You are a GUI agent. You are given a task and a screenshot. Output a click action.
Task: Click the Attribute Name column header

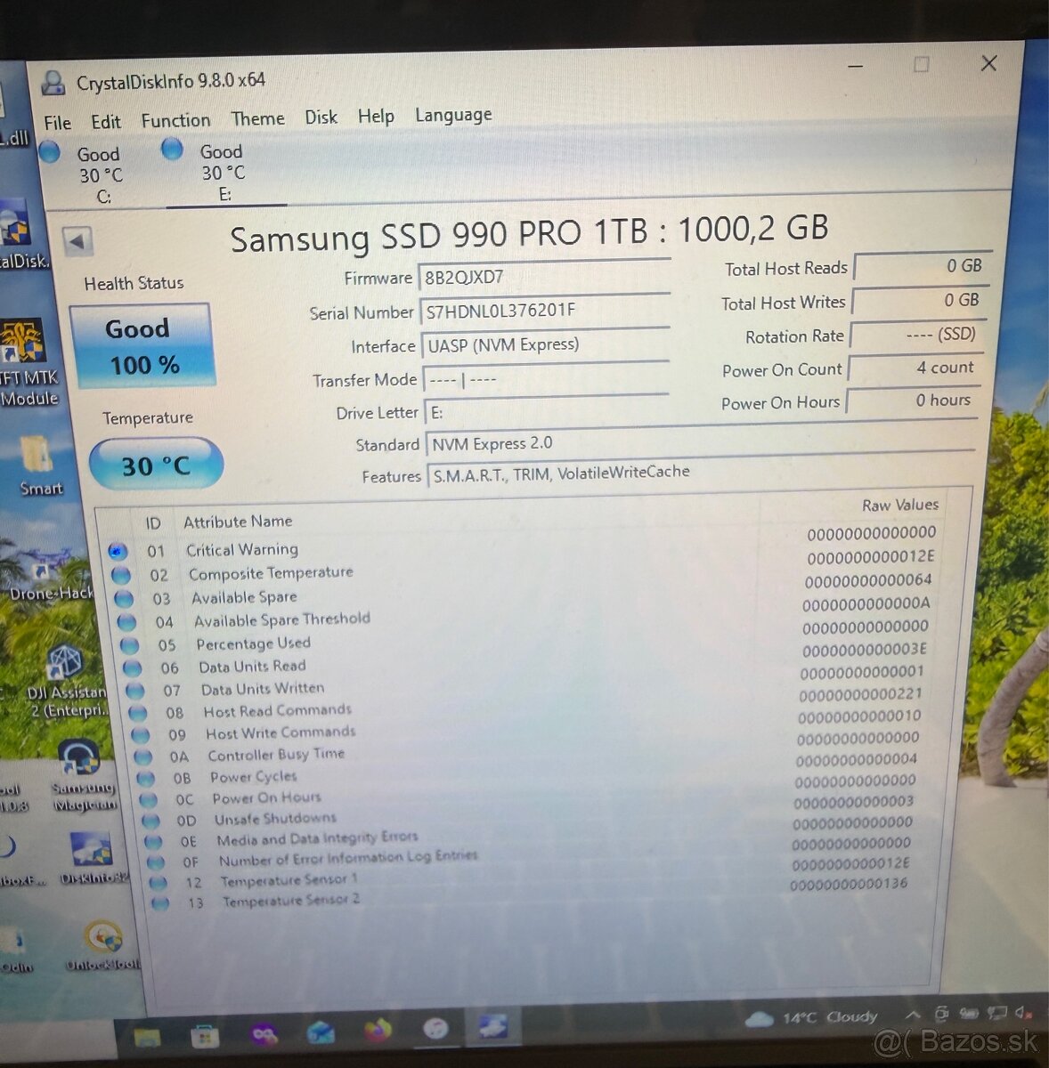238,522
